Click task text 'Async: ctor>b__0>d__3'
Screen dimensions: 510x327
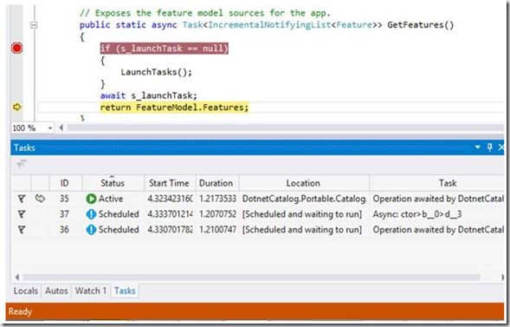(417, 214)
